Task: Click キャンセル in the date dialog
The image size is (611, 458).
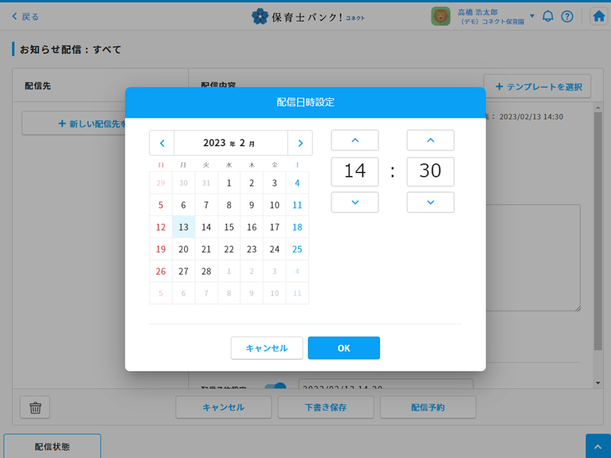Action: pyautogui.click(x=267, y=348)
